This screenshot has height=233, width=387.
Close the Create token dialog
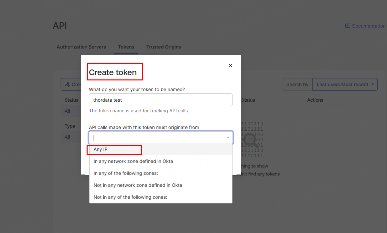pos(230,65)
